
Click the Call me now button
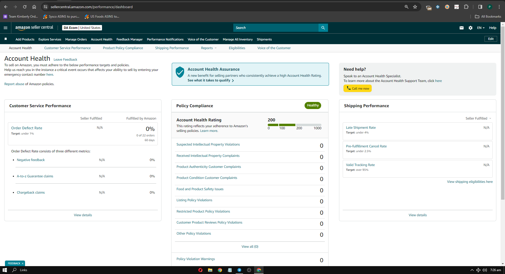[358, 88]
